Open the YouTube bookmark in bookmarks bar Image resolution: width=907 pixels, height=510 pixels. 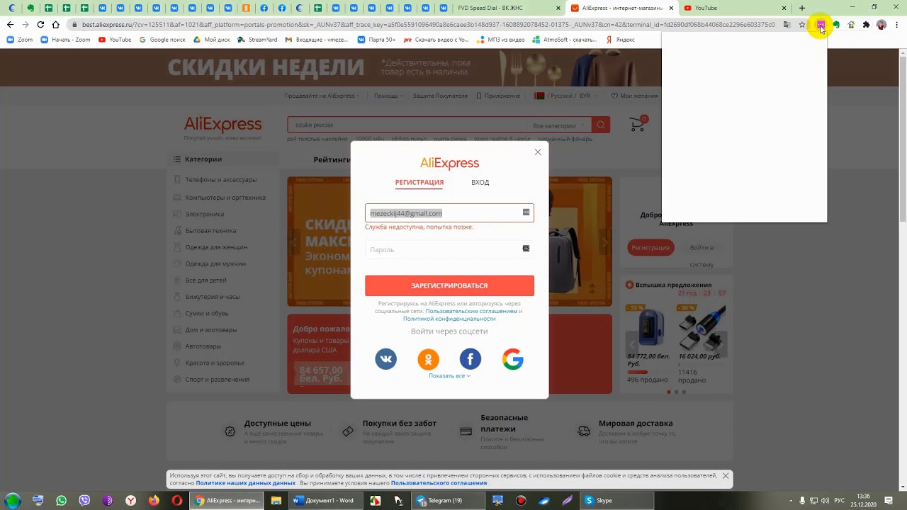(x=115, y=40)
